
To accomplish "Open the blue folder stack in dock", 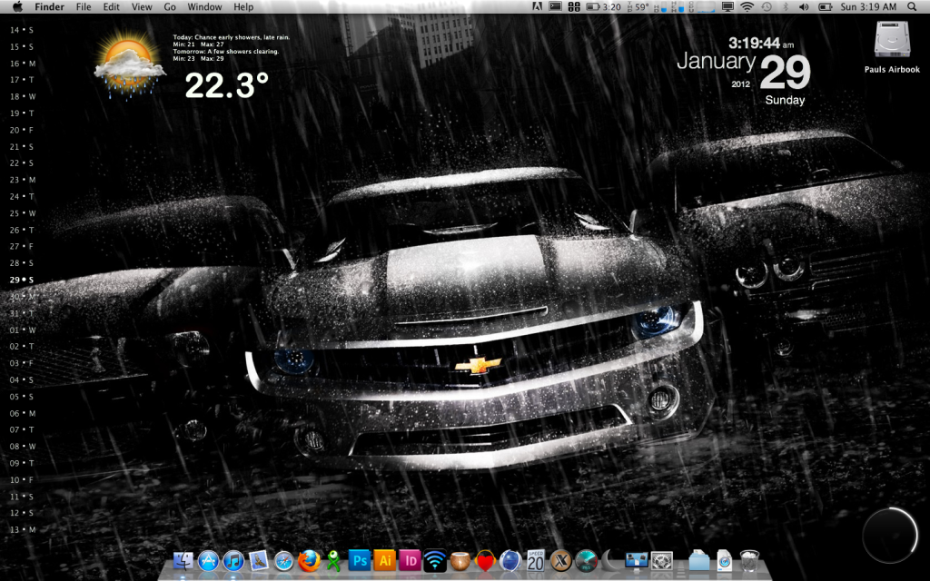I will click(x=698, y=560).
